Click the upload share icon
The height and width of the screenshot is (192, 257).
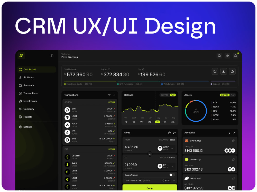click(x=232, y=71)
